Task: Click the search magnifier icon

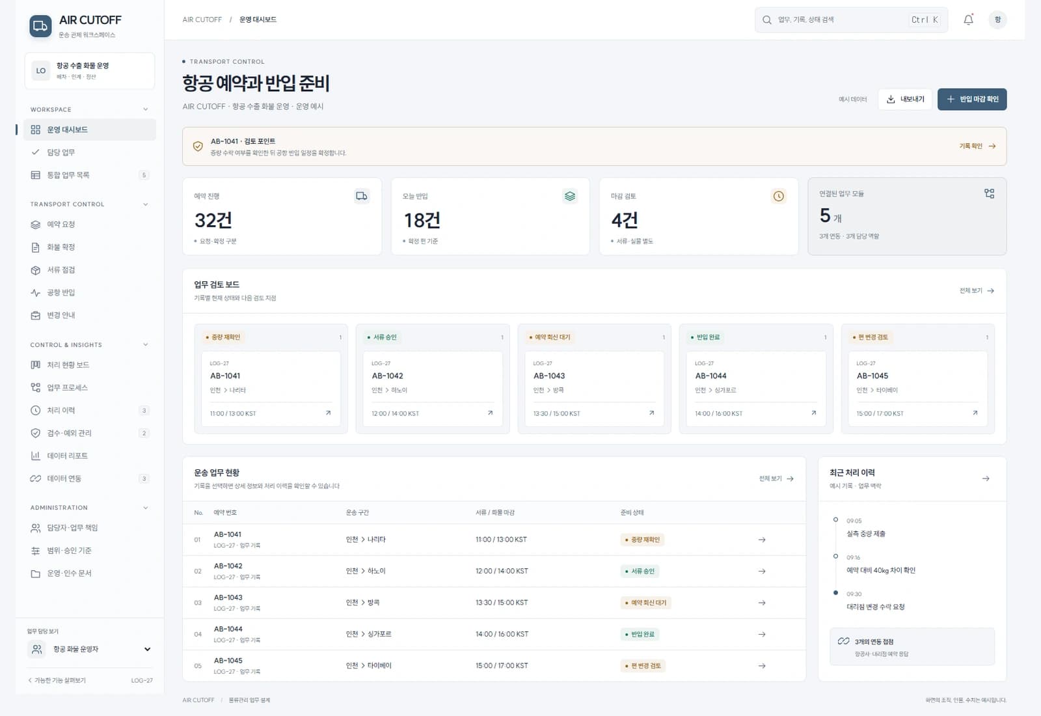Action: point(767,20)
